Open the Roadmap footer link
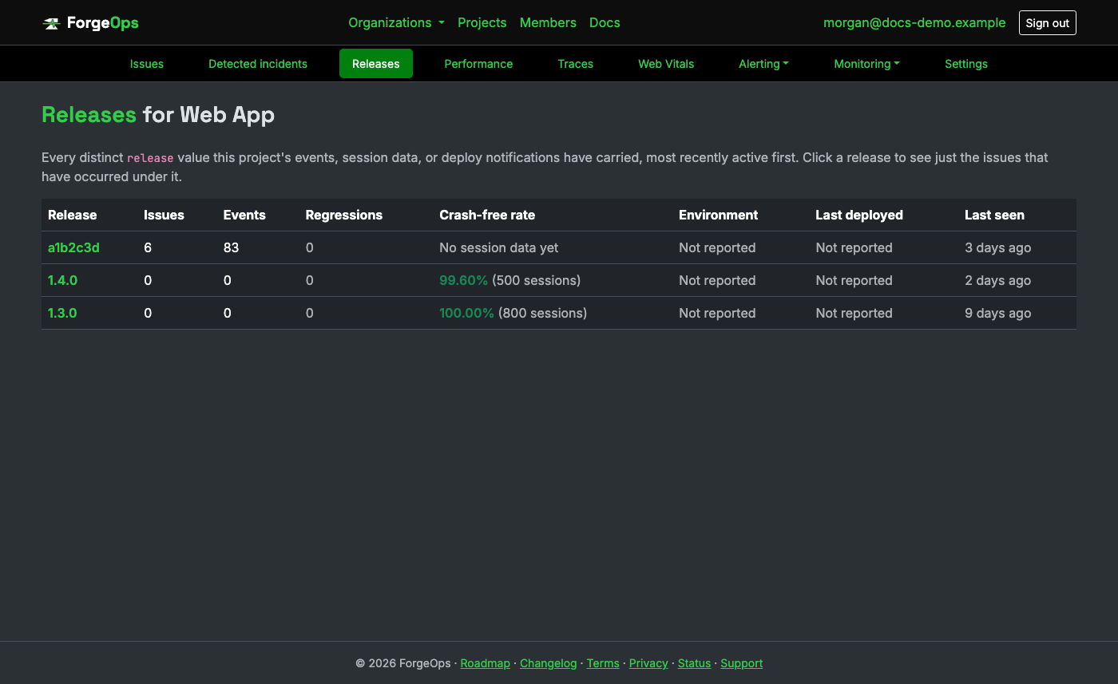 [x=485, y=663]
